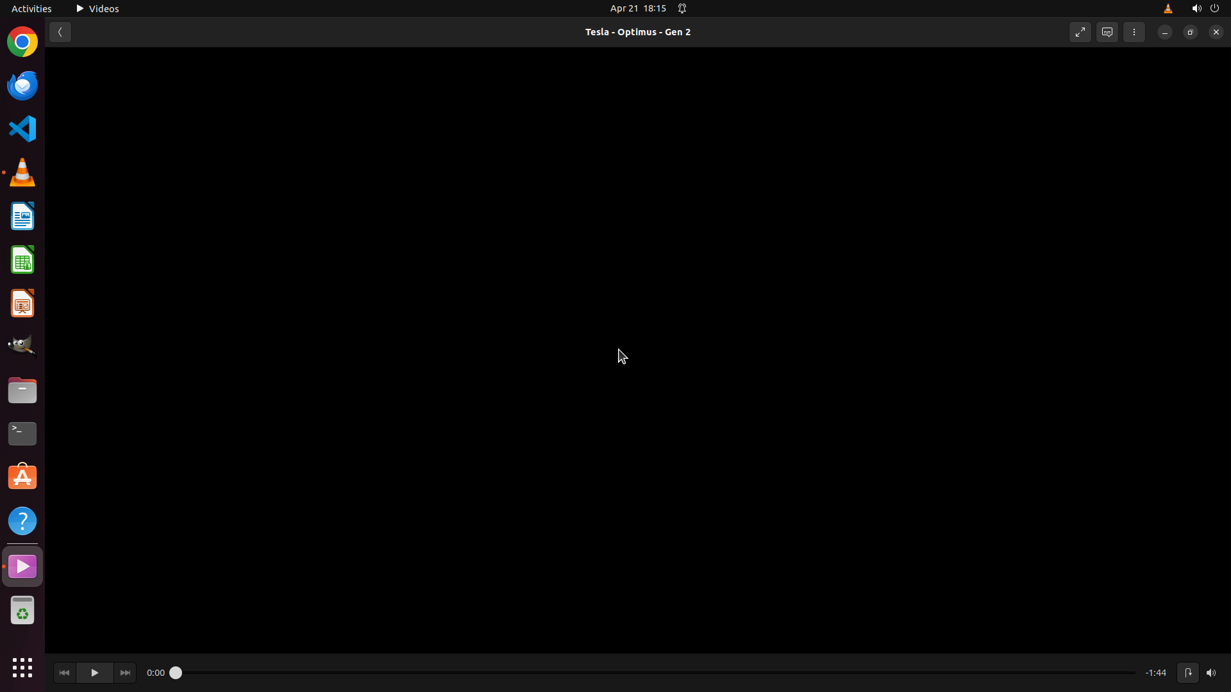Skip to previous video
Screen dimensions: 1231x692
click(x=64, y=673)
